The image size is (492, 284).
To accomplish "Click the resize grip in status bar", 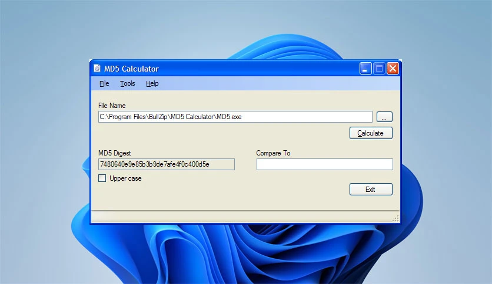I will point(396,218).
